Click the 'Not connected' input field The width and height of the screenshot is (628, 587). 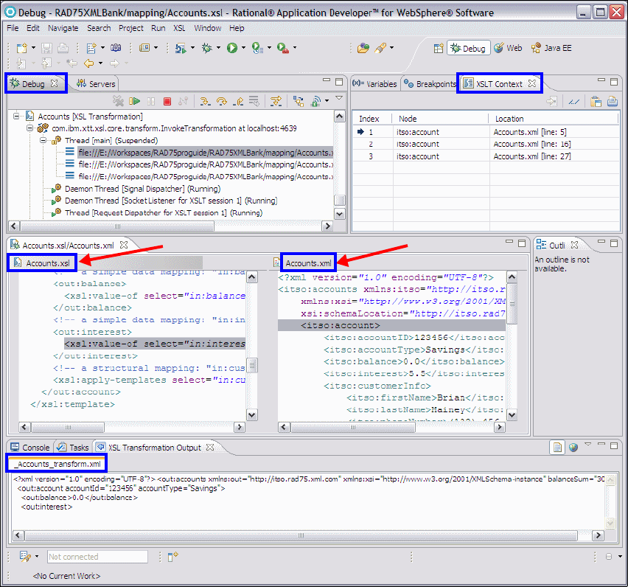97,557
